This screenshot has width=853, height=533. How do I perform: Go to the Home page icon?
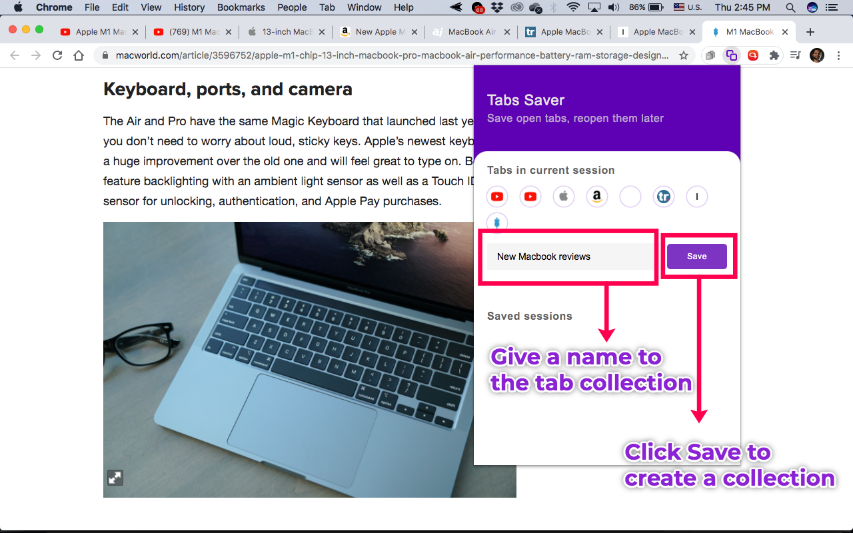(x=79, y=56)
